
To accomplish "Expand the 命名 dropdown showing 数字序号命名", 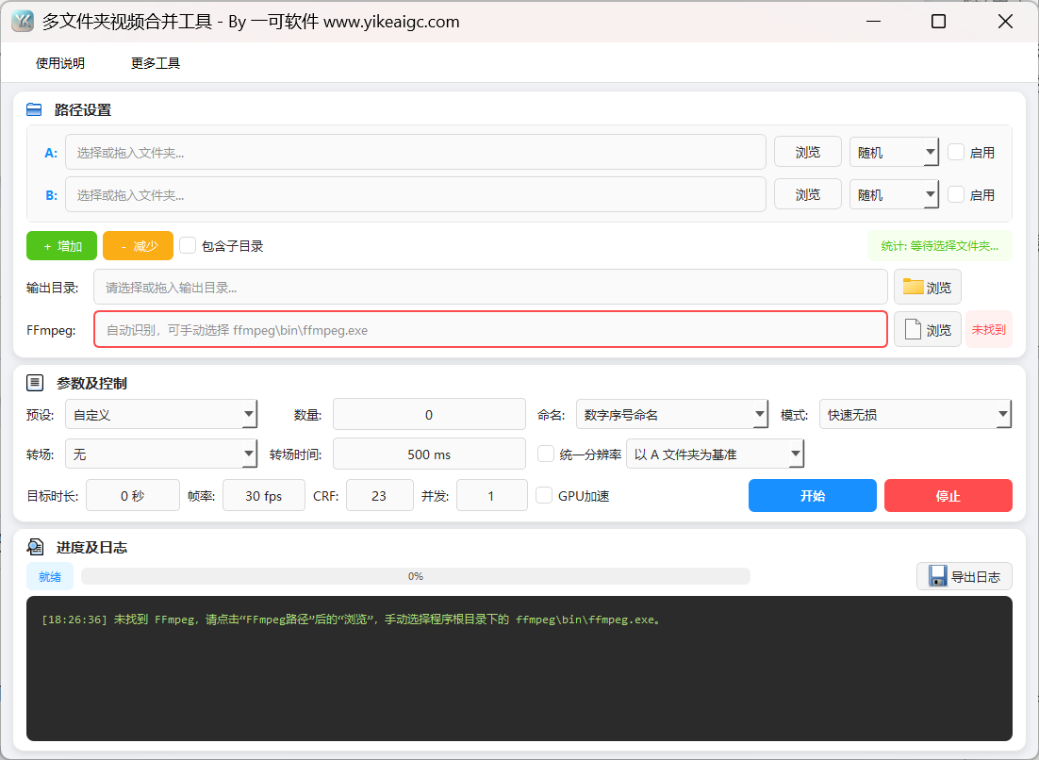I will (672, 415).
